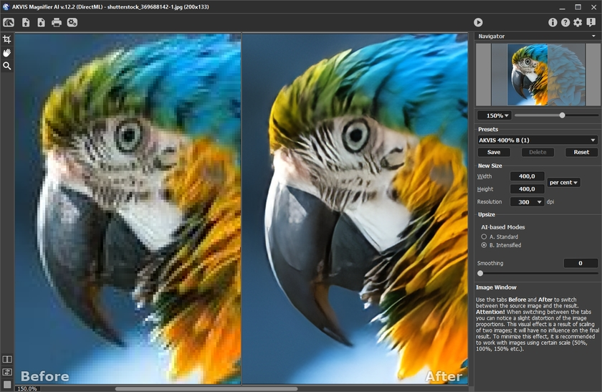Print the image using the printer icon
602x392 pixels.
(57, 23)
